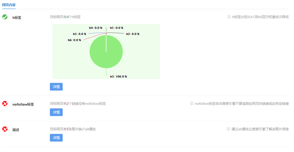Click the hint nofollow标签告诉搜索引擎不要追踪此网页的链接
The height and width of the screenshot is (152, 294).
242,104
